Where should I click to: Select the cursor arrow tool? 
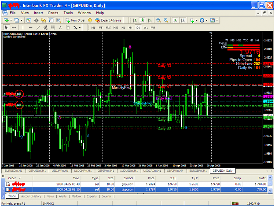pyautogui.click(x=6, y=28)
